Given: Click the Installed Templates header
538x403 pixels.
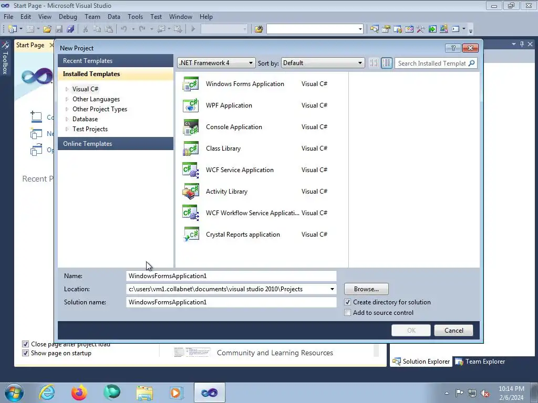Looking at the screenshot, I should [116, 74].
